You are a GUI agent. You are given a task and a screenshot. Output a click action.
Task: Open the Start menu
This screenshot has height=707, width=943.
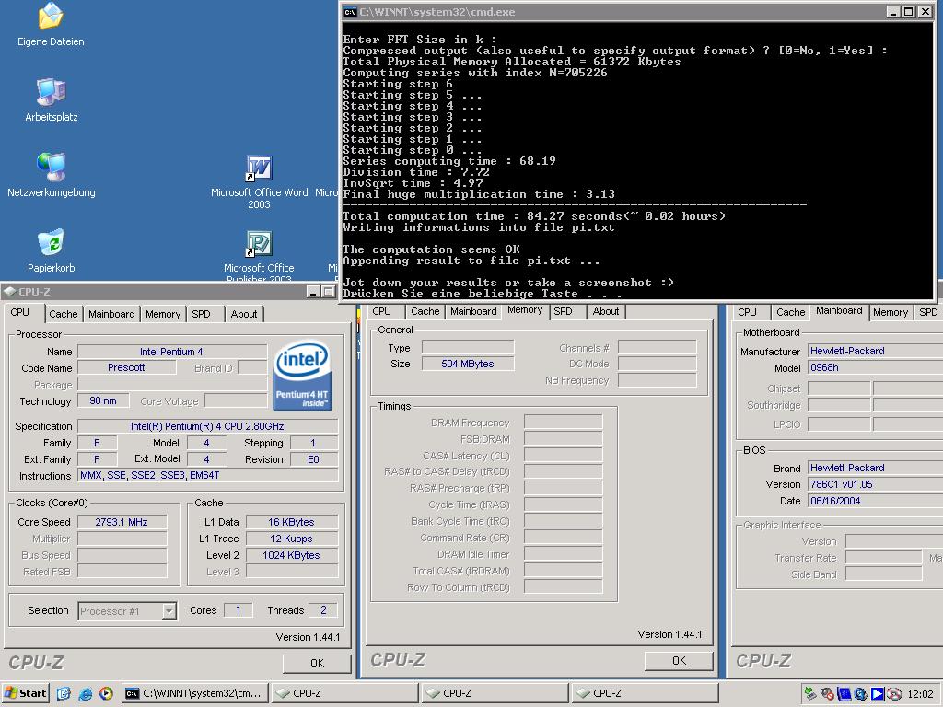click(x=25, y=693)
